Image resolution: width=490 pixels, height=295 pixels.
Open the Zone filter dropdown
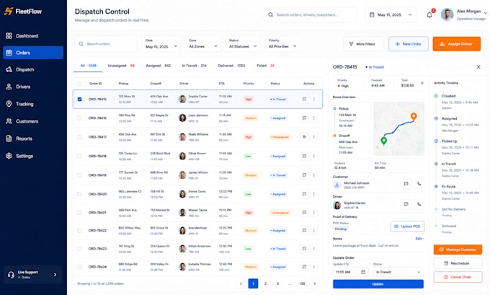[x=203, y=44]
